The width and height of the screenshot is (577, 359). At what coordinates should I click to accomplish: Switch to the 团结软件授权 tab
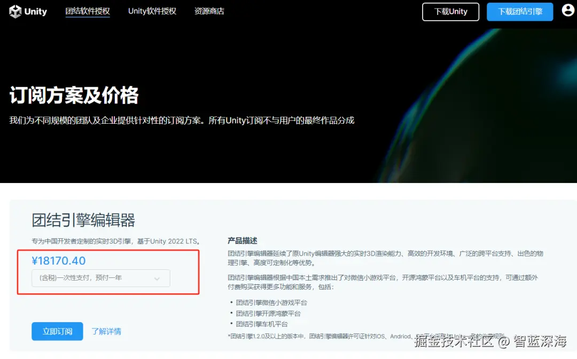pos(88,11)
